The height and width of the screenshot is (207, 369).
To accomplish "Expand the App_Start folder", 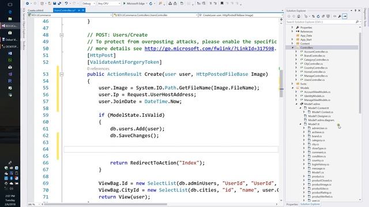I will [x=292, y=40].
